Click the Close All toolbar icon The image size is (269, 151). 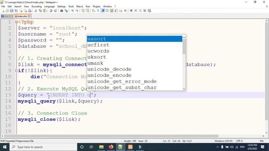pos(25,11)
